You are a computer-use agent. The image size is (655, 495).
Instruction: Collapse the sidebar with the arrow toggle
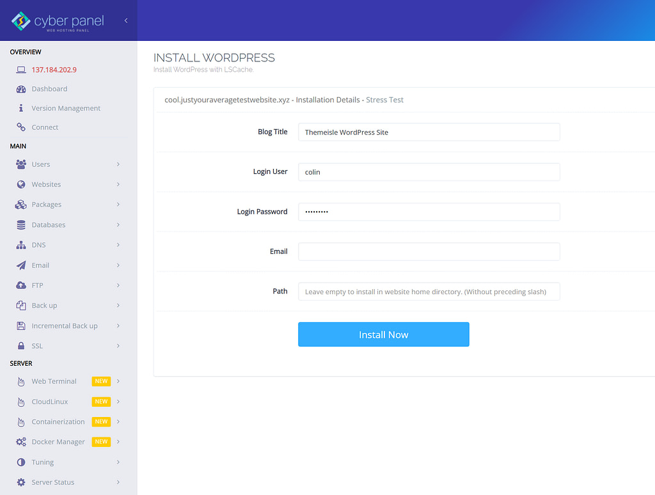pos(126,20)
